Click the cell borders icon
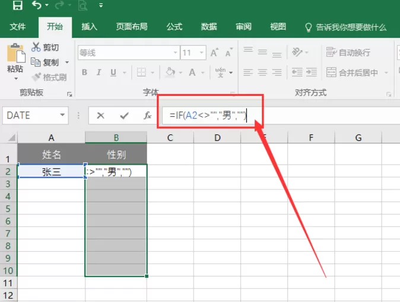The width and height of the screenshot is (400, 302). coord(141,73)
